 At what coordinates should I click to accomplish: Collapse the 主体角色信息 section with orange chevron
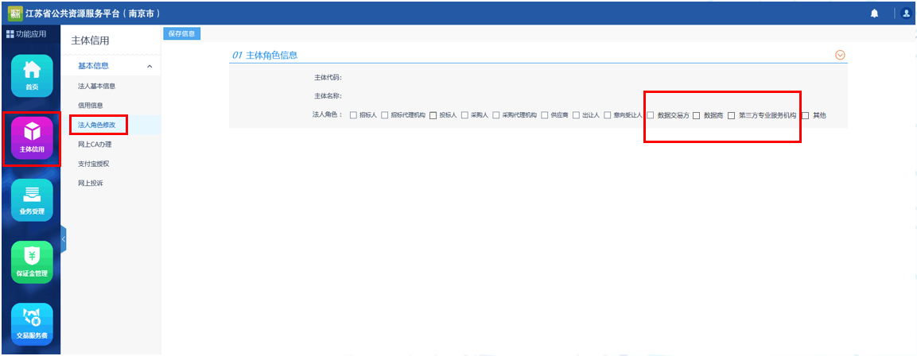pos(840,55)
